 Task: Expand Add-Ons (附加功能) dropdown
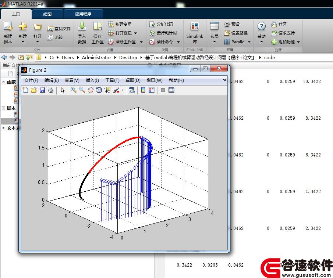coord(298,42)
